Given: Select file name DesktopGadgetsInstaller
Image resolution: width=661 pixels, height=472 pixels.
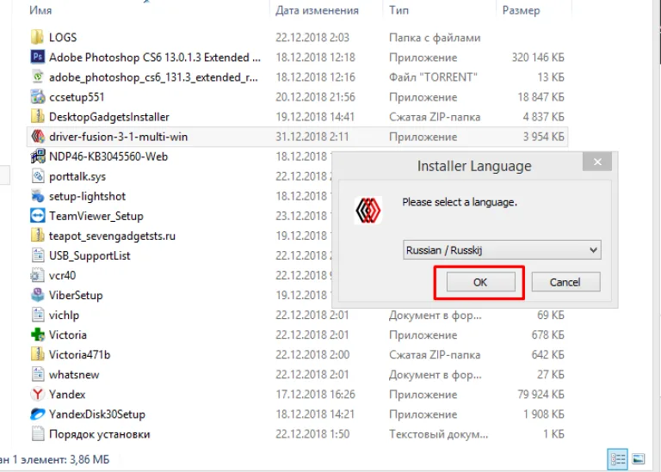Looking at the screenshot, I should click(109, 117).
